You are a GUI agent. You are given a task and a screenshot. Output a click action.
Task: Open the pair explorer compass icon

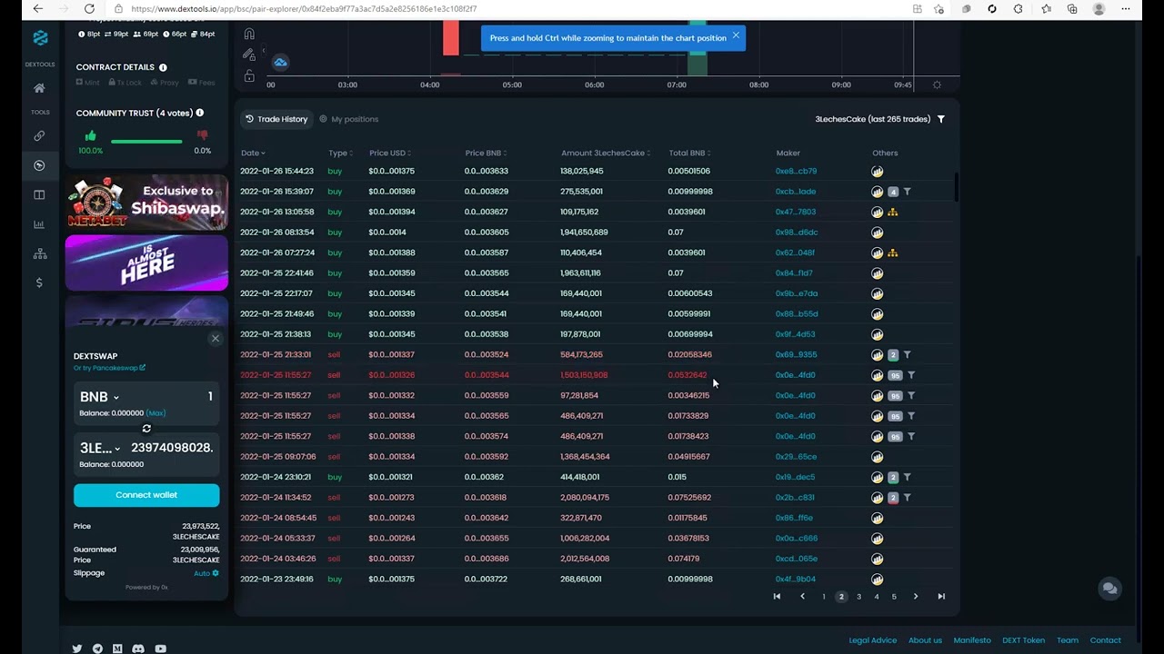pyautogui.click(x=39, y=165)
